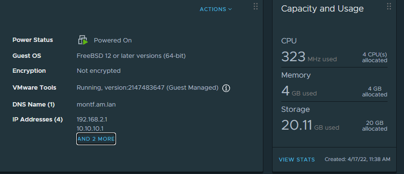Click the 323 MHz used CPU value
The width and height of the screenshot is (404, 174).
tap(309, 57)
